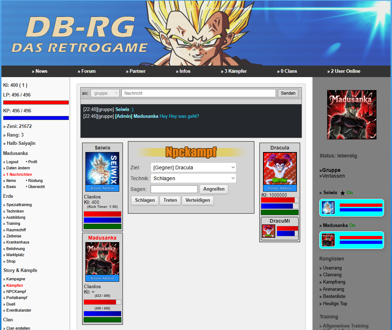
Task: Click the Nachricht chat input field
Action: (x=199, y=93)
